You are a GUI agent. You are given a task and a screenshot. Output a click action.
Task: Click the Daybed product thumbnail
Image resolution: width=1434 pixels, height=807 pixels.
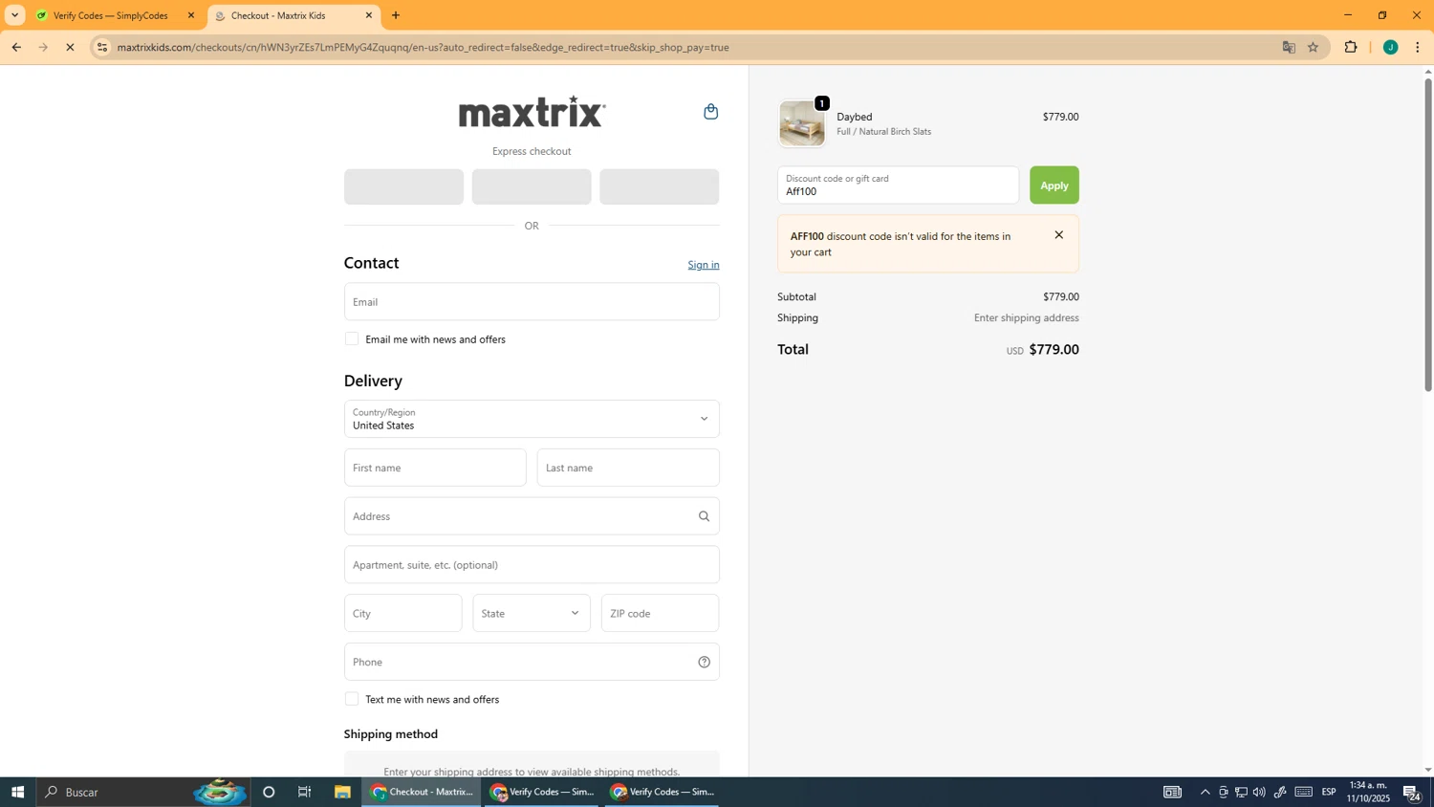801,123
